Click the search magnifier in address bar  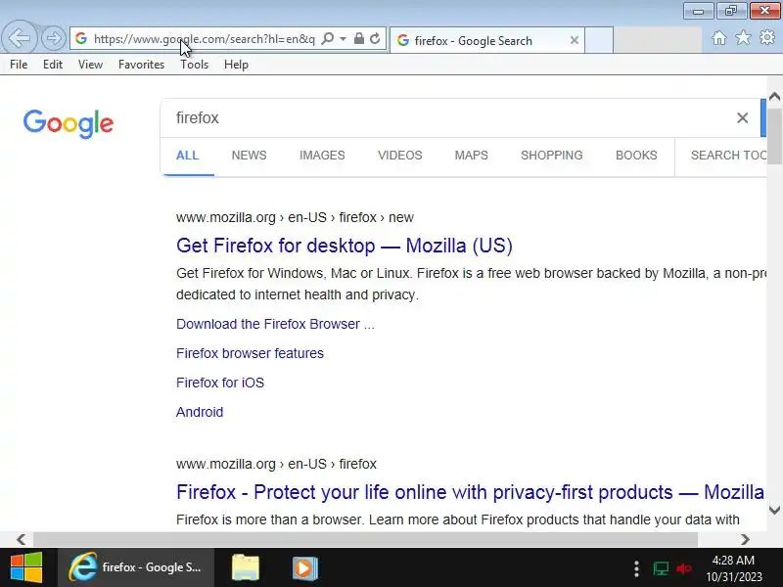tap(328, 38)
